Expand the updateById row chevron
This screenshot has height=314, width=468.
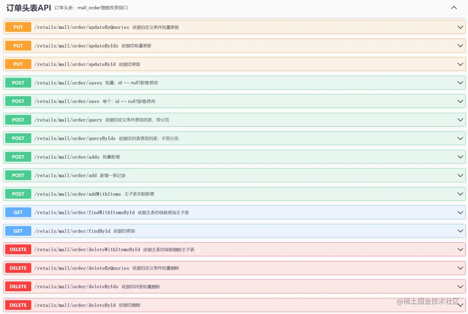tap(461, 64)
